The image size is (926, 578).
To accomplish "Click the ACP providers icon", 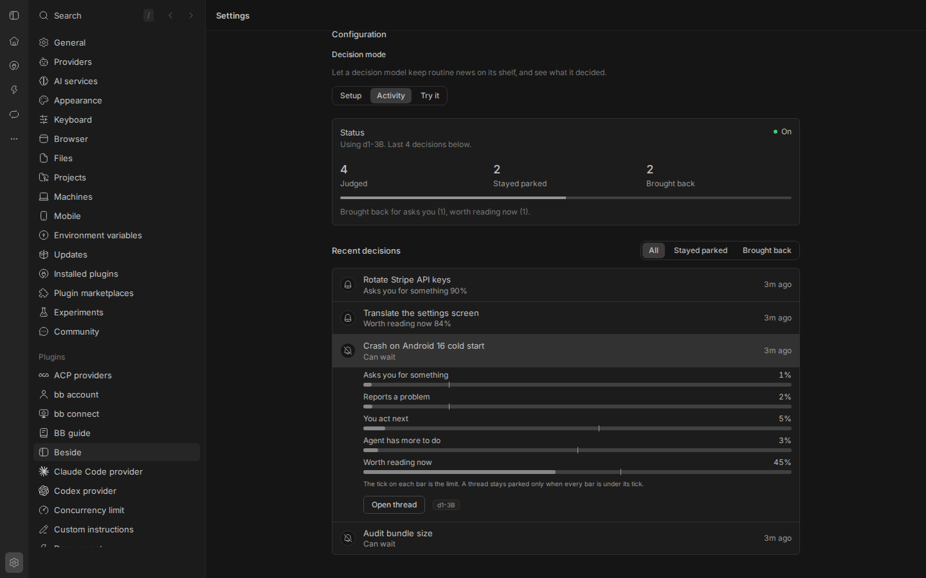I will 44,375.
